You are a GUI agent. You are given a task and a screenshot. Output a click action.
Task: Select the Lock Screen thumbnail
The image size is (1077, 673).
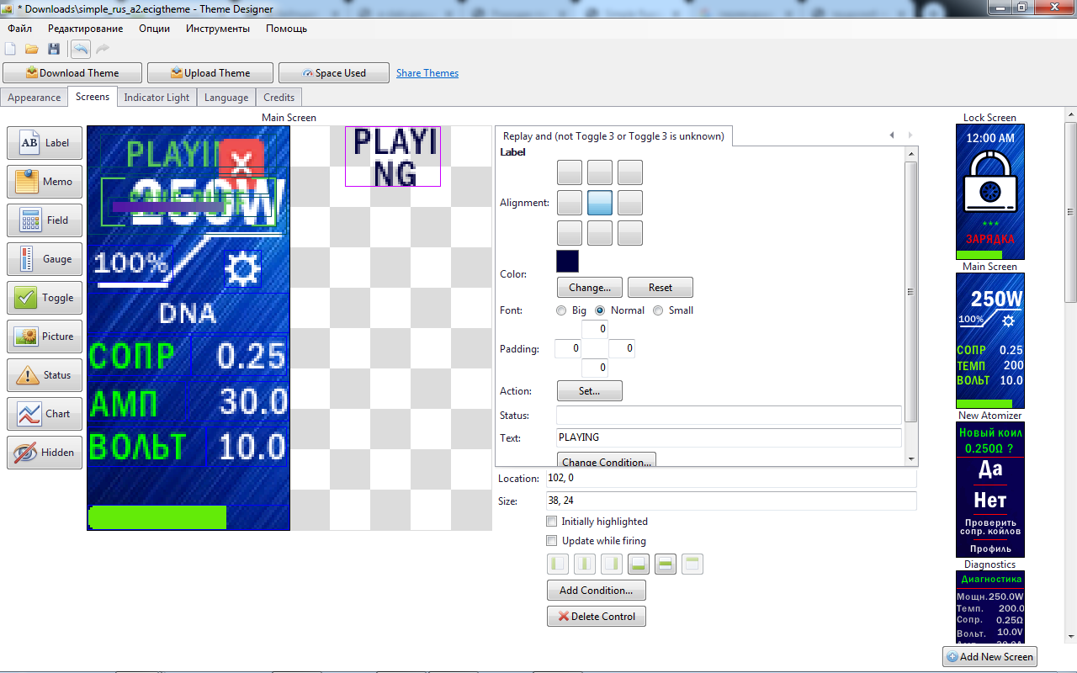989,192
